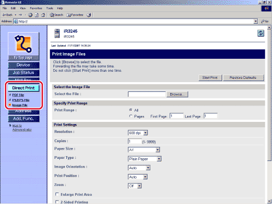Open the Job Status sidebar section
Viewport: 272px width, 204px height.
tap(23, 73)
